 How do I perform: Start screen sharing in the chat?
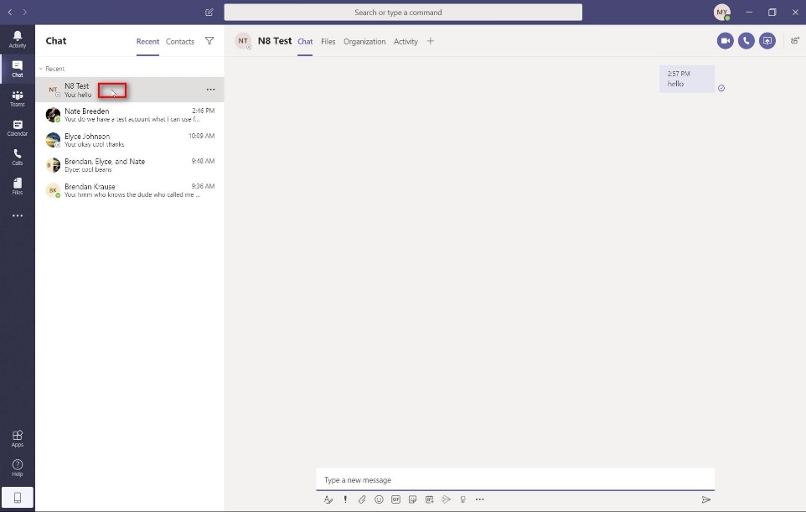click(767, 40)
